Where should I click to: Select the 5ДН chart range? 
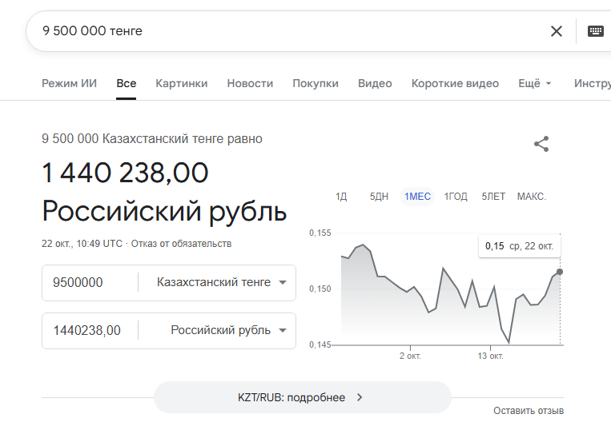[x=379, y=197]
